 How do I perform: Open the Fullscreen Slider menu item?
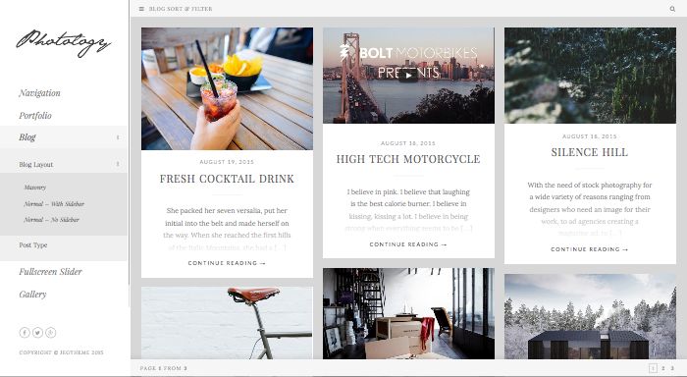[x=50, y=272]
